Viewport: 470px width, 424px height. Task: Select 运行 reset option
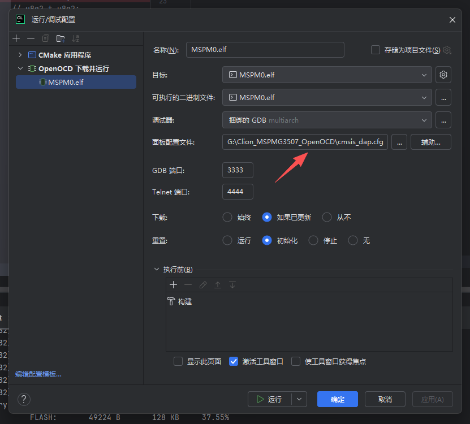(227, 240)
